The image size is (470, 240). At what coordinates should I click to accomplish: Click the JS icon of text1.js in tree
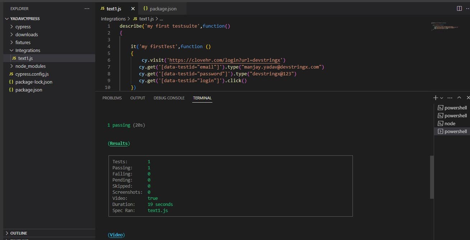14,58
